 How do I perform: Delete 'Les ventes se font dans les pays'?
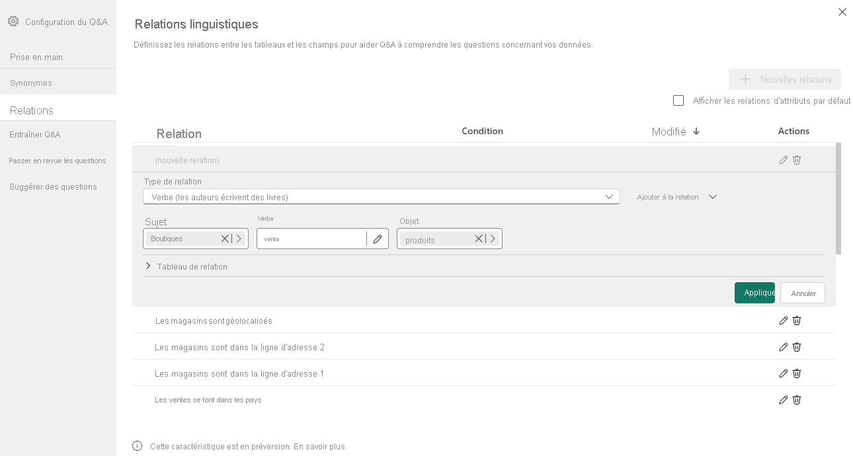(x=797, y=400)
